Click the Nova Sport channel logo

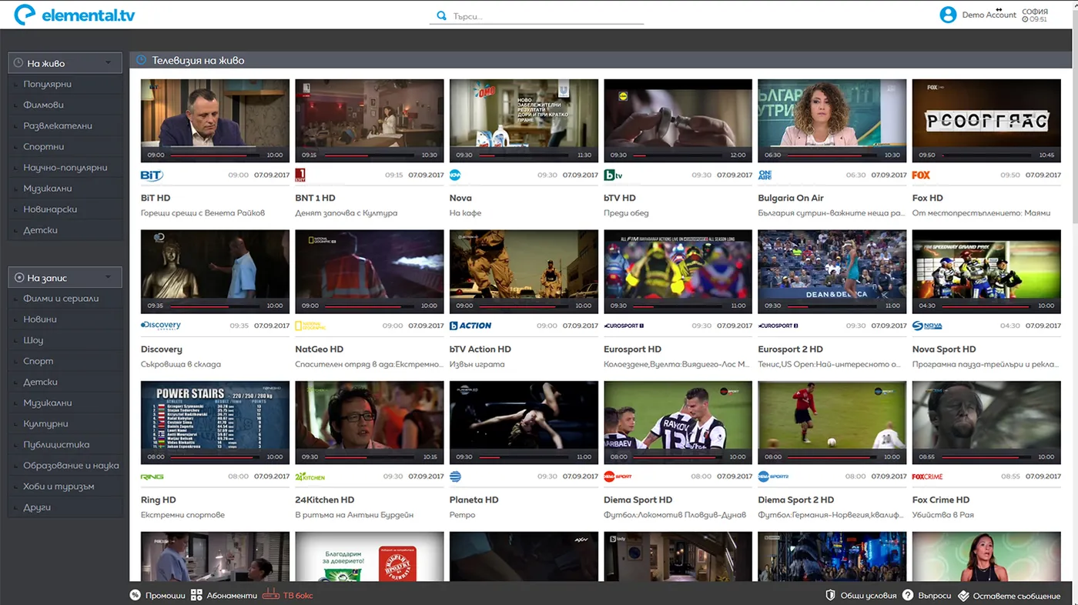pos(927,326)
